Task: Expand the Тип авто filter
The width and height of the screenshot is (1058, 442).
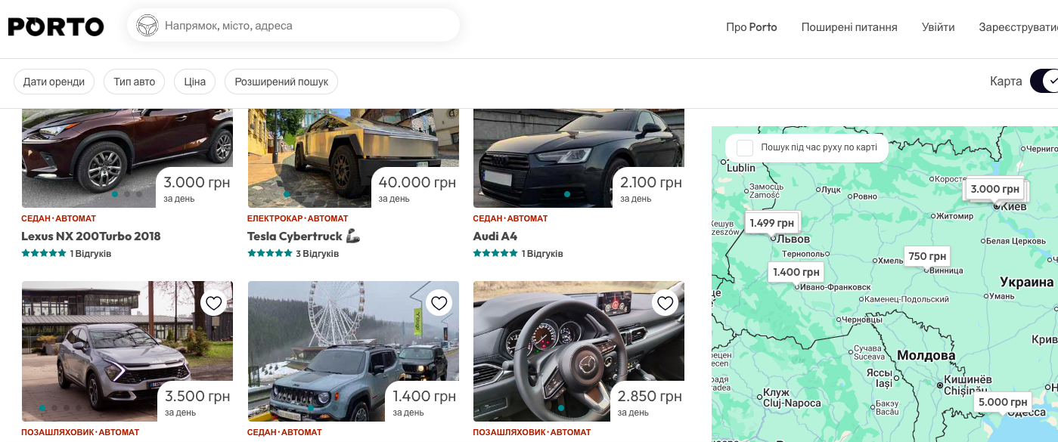Action: (x=134, y=82)
